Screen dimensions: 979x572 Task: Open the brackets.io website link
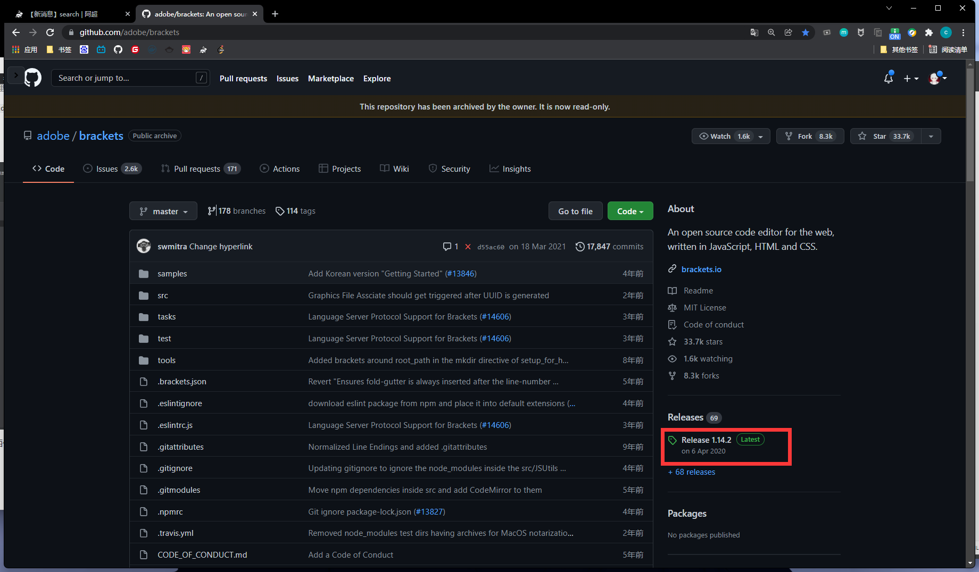pos(701,269)
